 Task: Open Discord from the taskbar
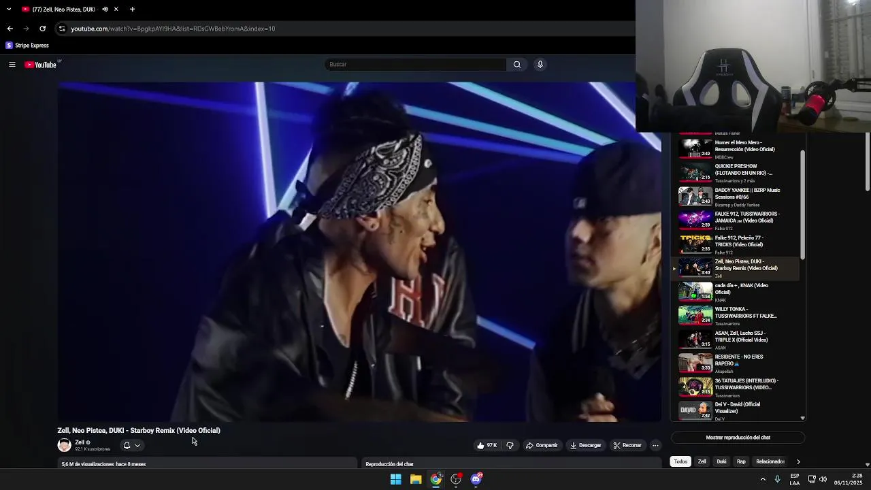coord(476,479)
